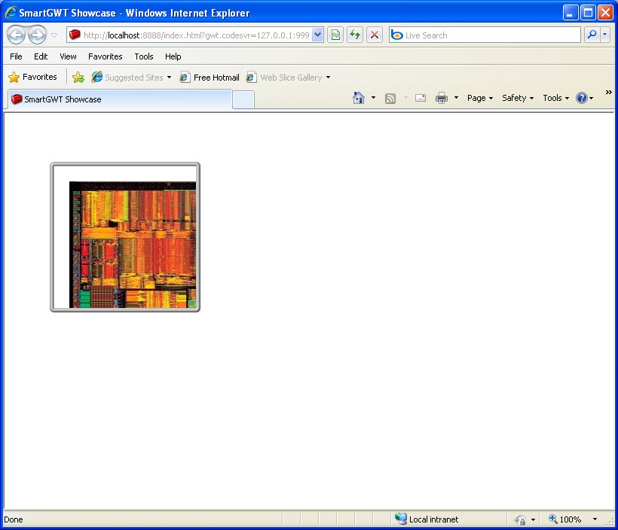Click the Live Search input box

point(485,35)
